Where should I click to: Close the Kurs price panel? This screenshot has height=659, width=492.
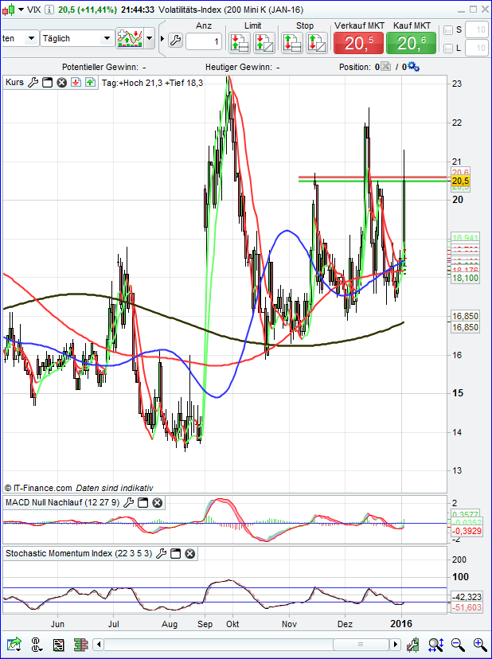click(62, 83)
